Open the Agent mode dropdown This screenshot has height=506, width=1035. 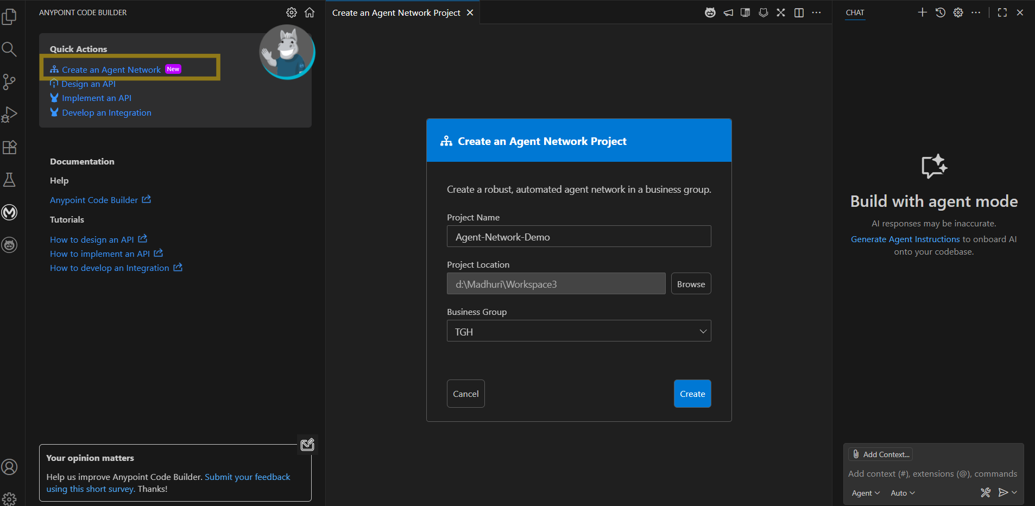tap(866, 493)
